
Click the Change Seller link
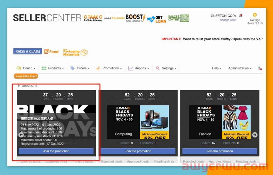tap(228, 20)
